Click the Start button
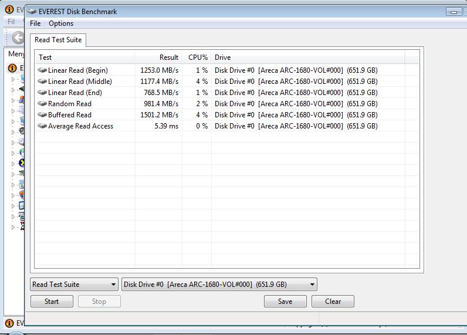467x335 pixels. 52,302
